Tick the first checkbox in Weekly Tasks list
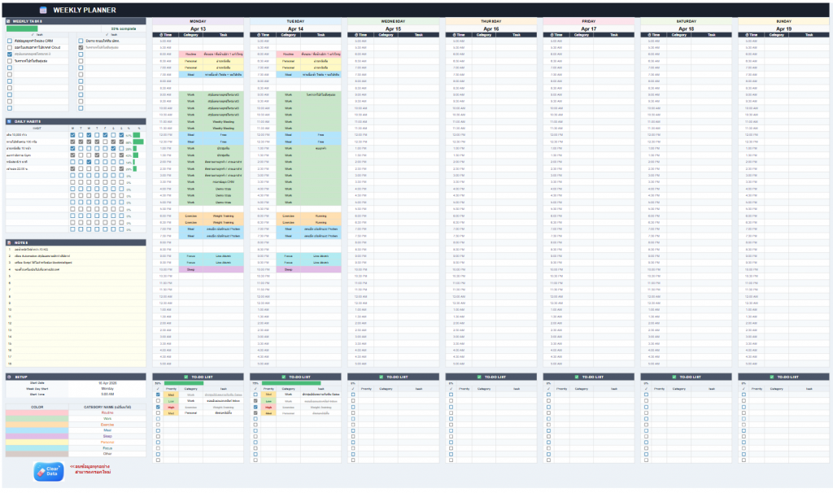 click(x=10, y=40)
